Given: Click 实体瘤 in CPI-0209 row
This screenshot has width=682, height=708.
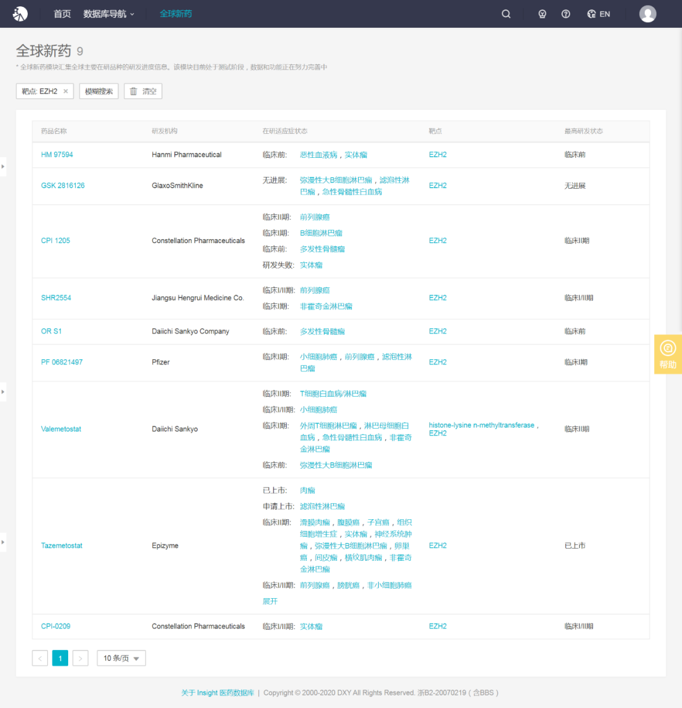Looking at the screenshot, I should 311,627.
